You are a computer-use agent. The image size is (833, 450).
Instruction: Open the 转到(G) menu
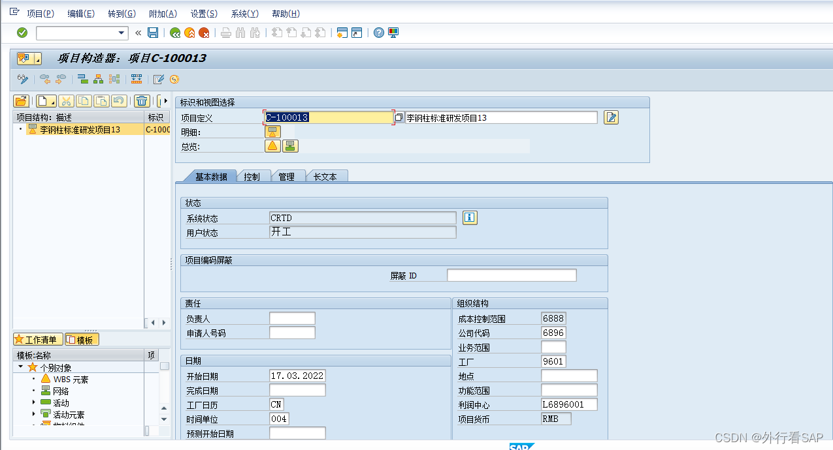pyautogui.click(x=122, y=14)
